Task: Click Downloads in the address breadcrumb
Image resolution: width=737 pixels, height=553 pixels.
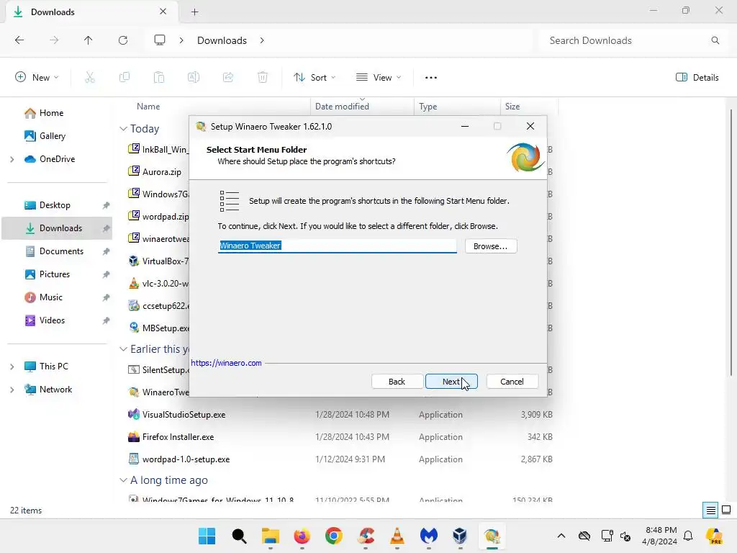Action: 222,40
